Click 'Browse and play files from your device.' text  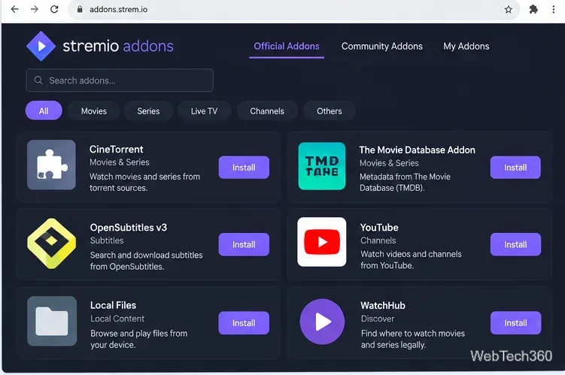(x=138, y=339)
